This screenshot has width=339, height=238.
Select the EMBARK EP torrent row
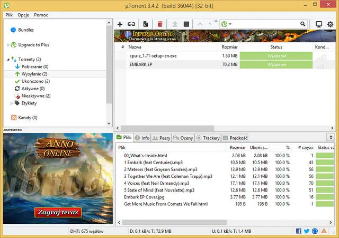pos(225,64)
